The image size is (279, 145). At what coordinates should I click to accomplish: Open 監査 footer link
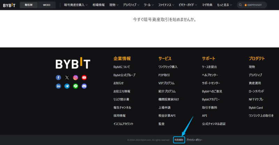tap(161, 124)
